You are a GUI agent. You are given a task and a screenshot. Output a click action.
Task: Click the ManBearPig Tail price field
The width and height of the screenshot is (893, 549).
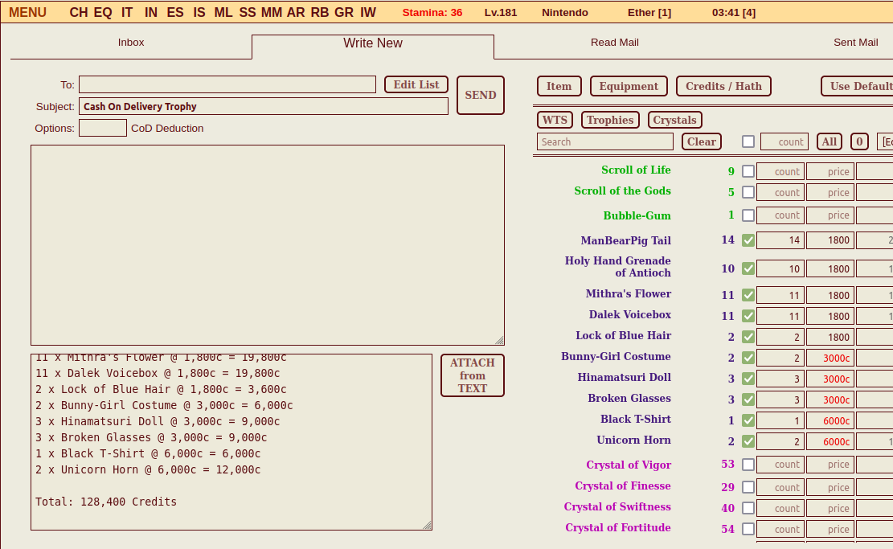pos(830,240)
